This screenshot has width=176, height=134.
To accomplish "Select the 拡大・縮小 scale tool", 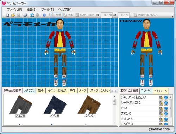I will click(85, 15).
